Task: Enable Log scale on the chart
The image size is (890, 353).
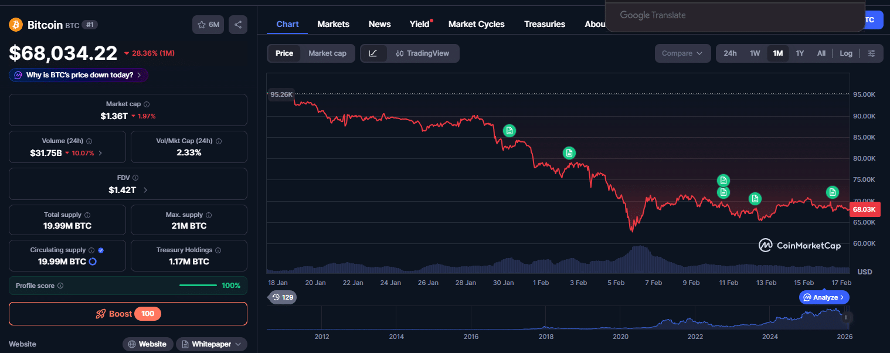Action: (846, 53)
